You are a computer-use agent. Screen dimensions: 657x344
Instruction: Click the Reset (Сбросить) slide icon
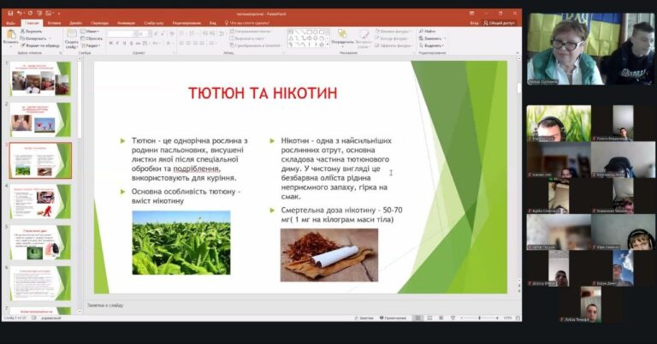83,39
